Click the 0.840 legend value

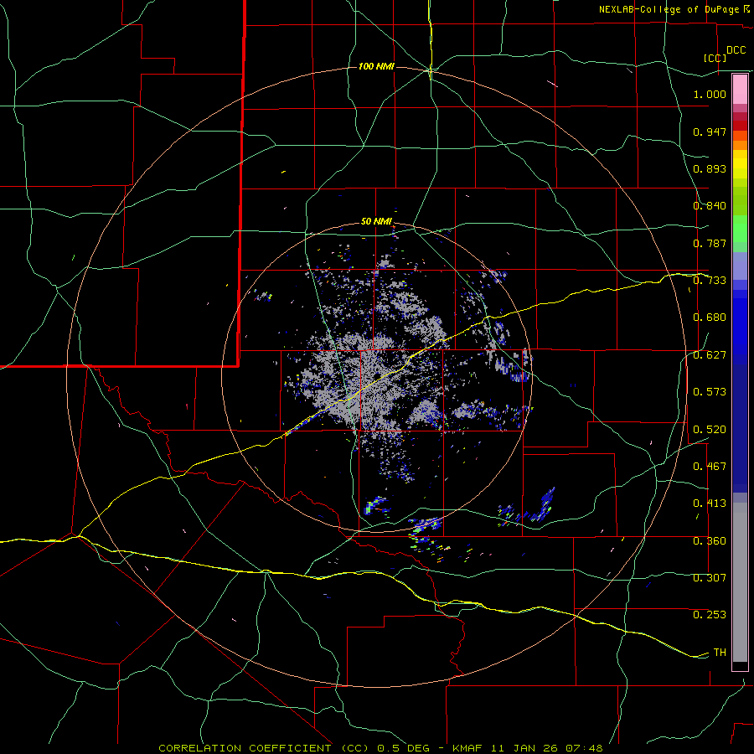[710, 206]
